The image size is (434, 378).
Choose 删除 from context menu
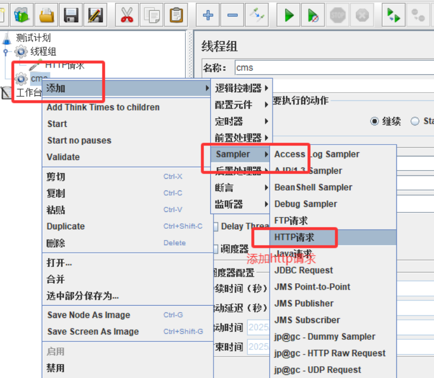127,243
